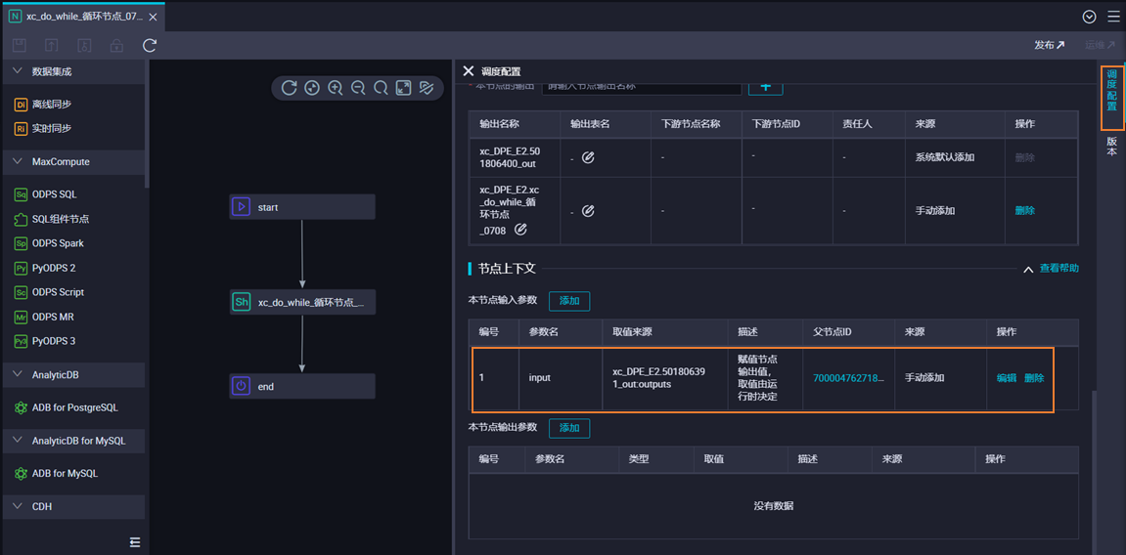Click 编辑 link for input parameter
The height and width of the screenshot is (555, 1126).
1006,378
